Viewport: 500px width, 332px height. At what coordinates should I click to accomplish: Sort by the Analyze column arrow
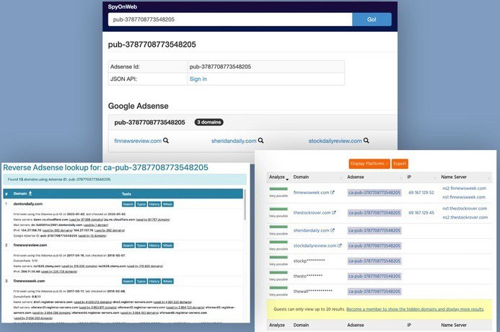coord(287,179)
